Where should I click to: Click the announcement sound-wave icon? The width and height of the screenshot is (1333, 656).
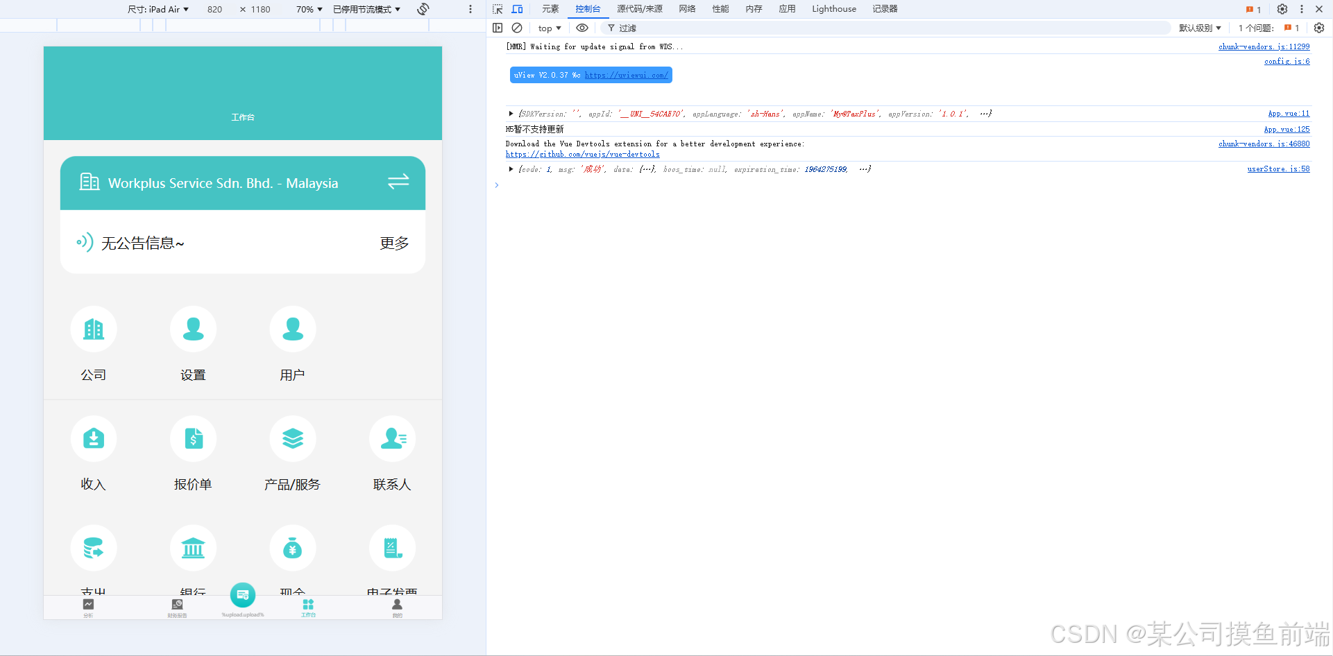click(85, 242)
